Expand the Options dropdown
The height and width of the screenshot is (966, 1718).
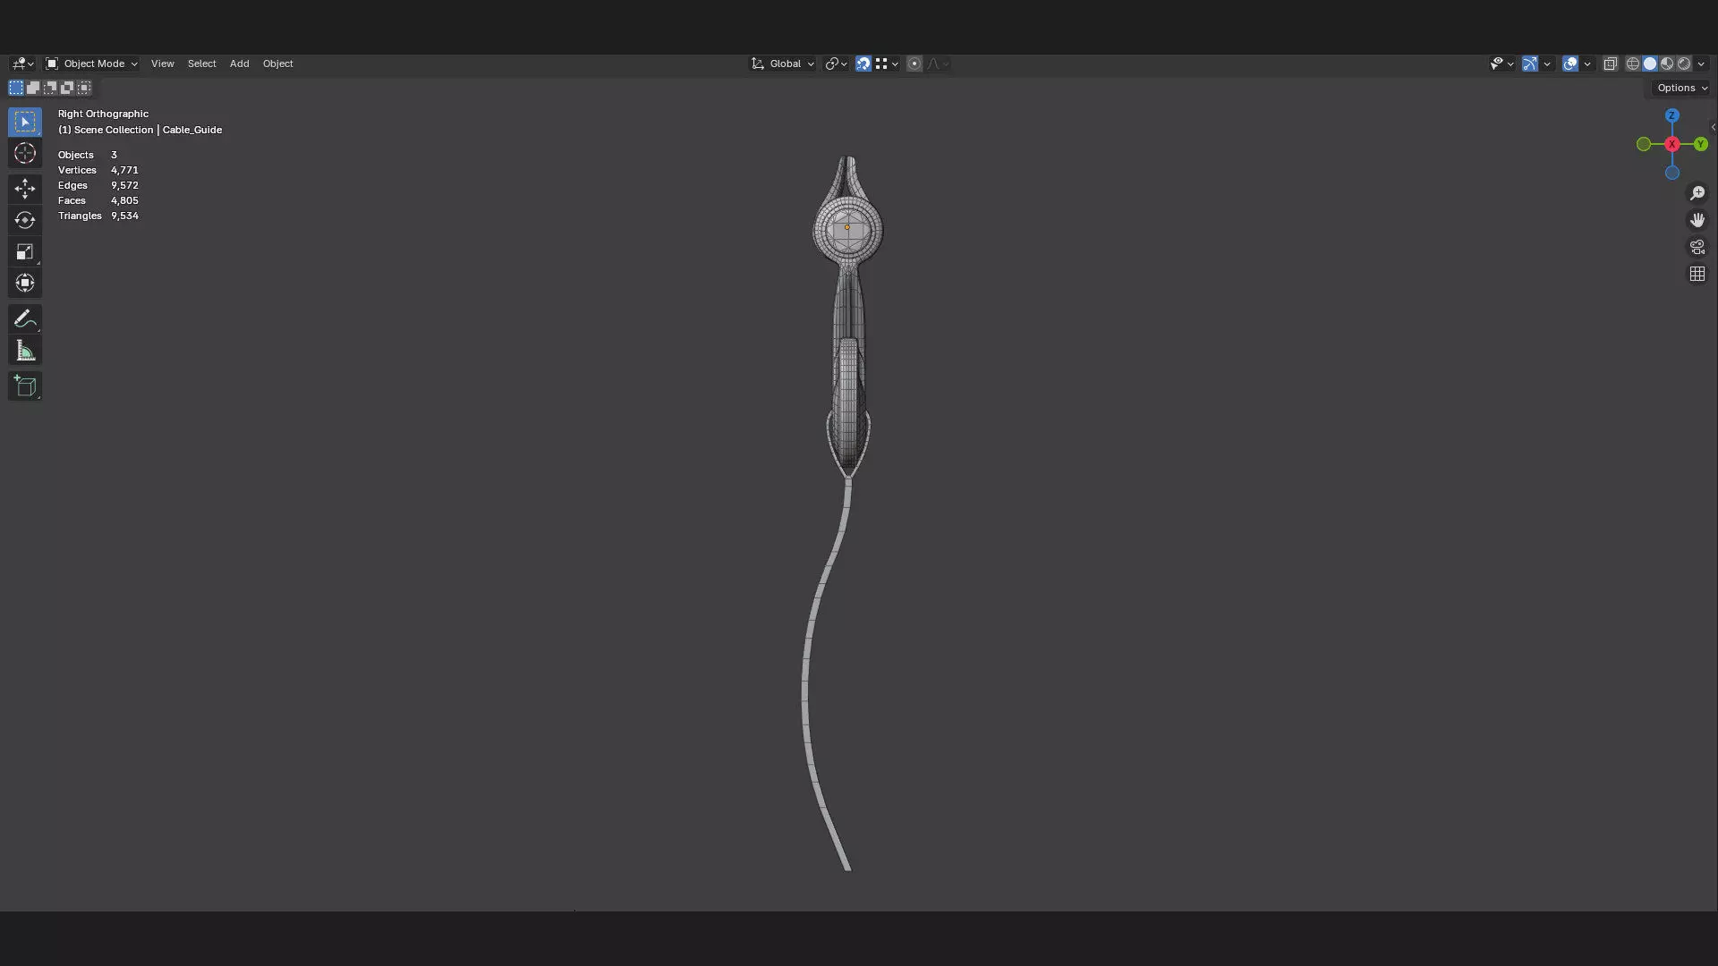point(1682,88)
